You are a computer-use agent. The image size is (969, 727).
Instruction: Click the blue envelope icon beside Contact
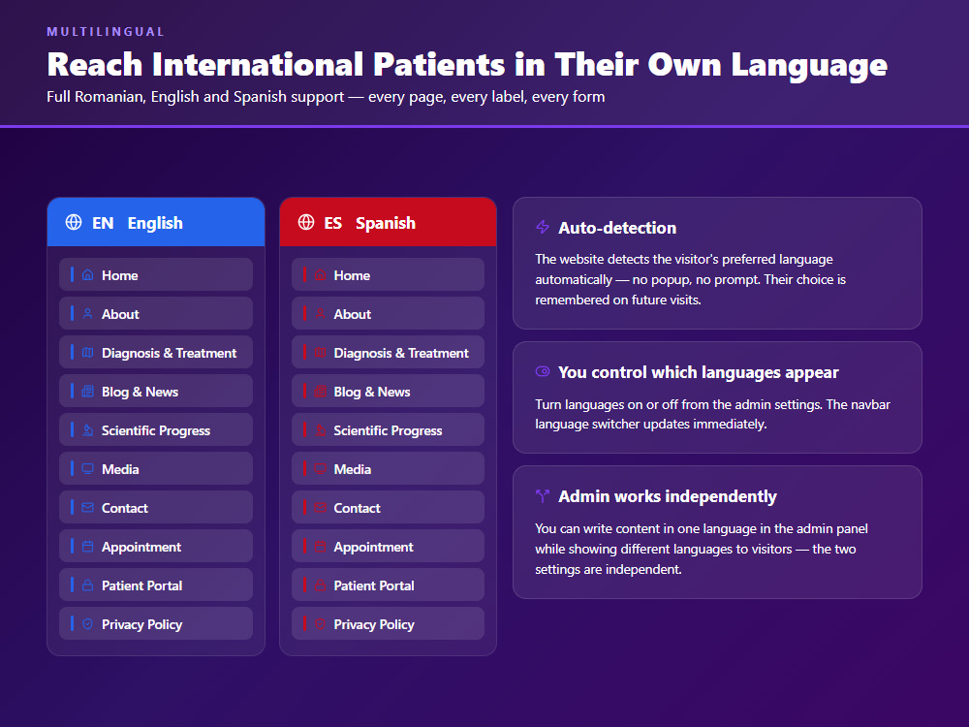point(88,508)
